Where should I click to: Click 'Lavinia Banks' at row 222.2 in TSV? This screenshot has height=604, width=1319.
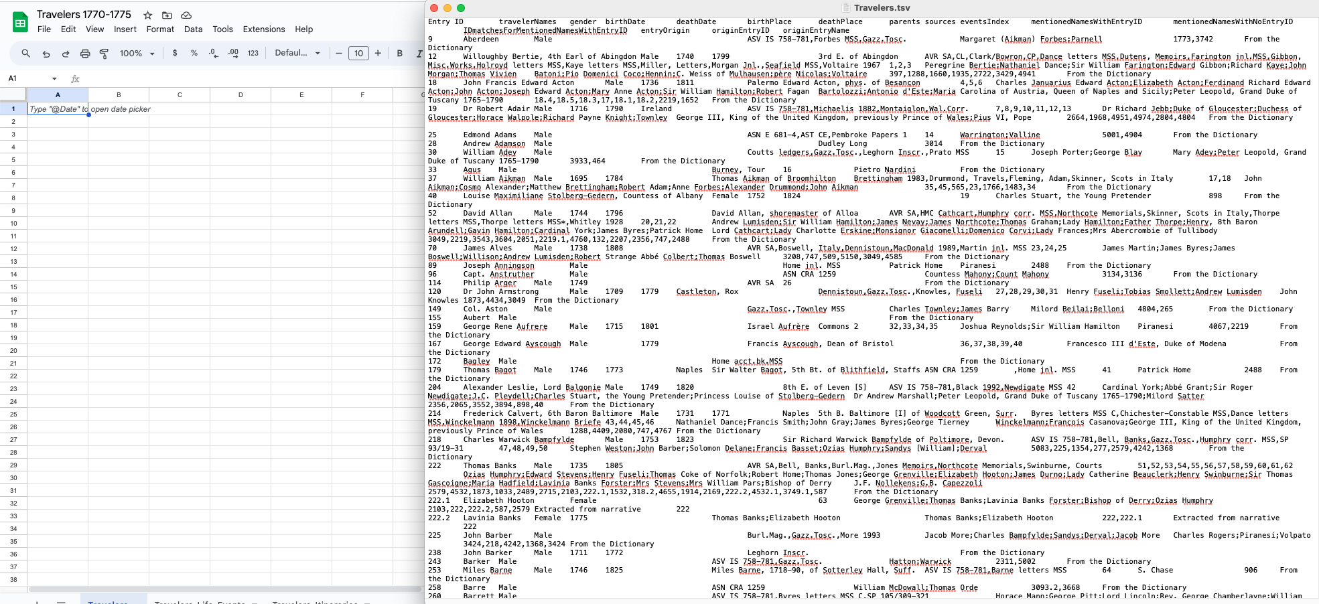pos(492,518)
